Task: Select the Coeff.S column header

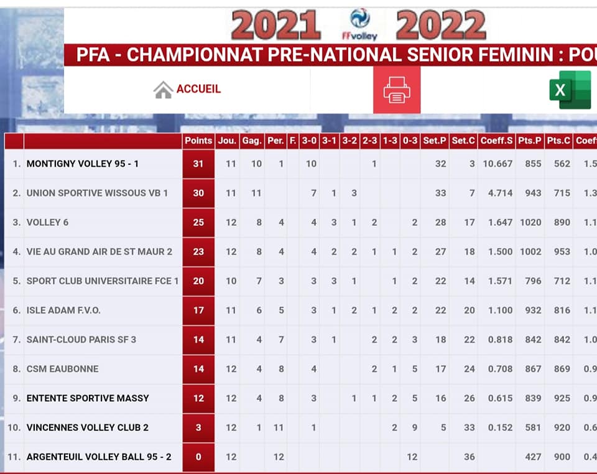Action: 496,141
